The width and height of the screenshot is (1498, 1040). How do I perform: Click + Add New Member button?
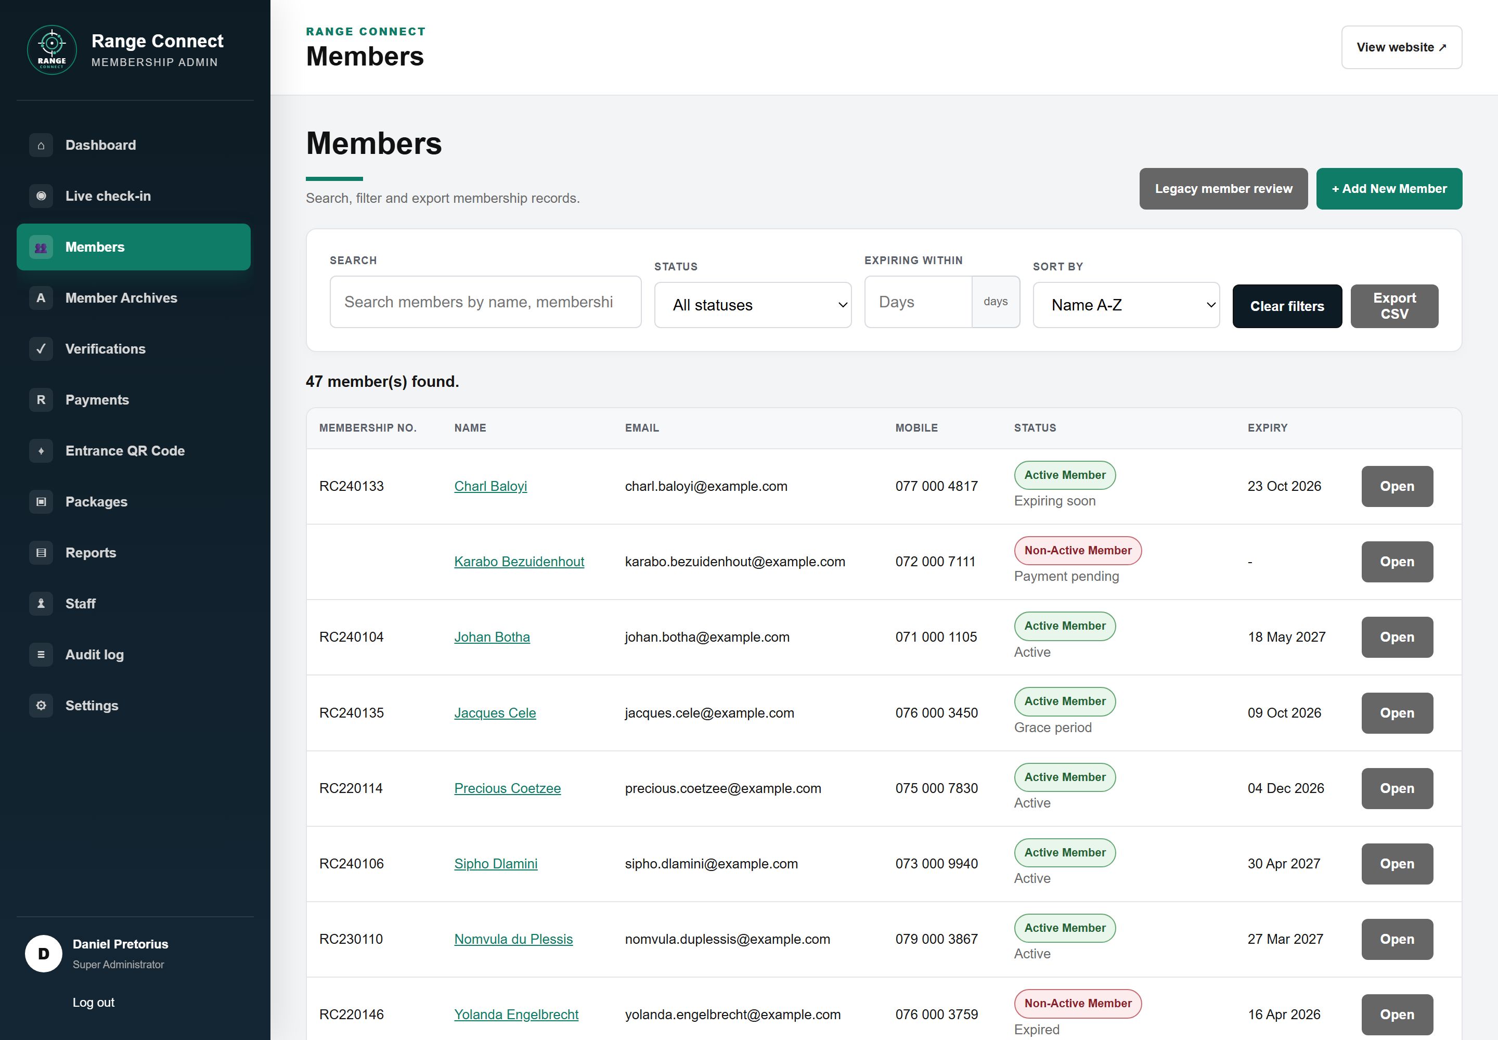point(1388,189)
